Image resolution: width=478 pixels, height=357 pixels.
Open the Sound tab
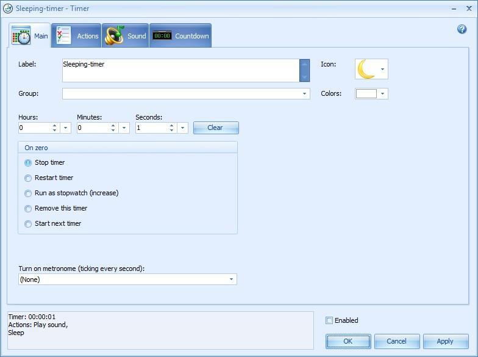point(126,35)
